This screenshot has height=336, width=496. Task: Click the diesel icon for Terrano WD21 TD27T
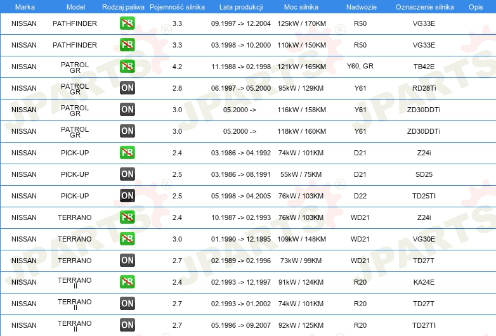click(x=127, y=261)
